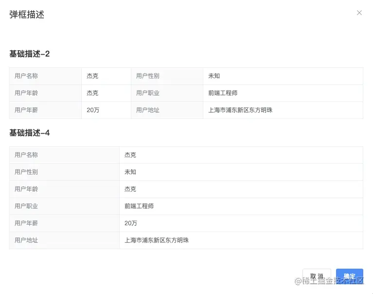This screenshot has width=373, height=294.
Task: Click 用户职业 label in 基础描述-4 table
Action: [x=26, y=206]
